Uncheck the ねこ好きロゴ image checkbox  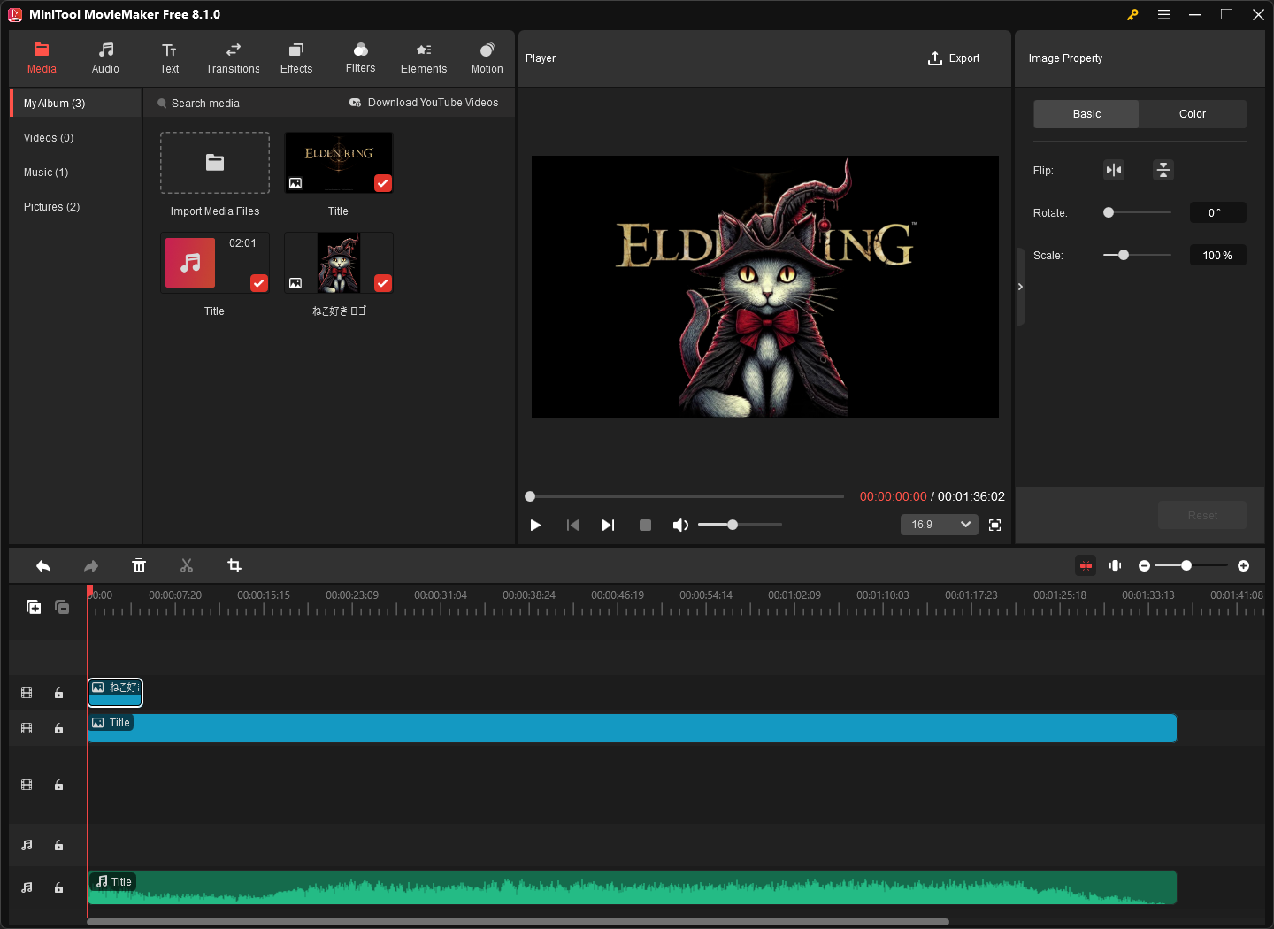(x=383, y=283)
